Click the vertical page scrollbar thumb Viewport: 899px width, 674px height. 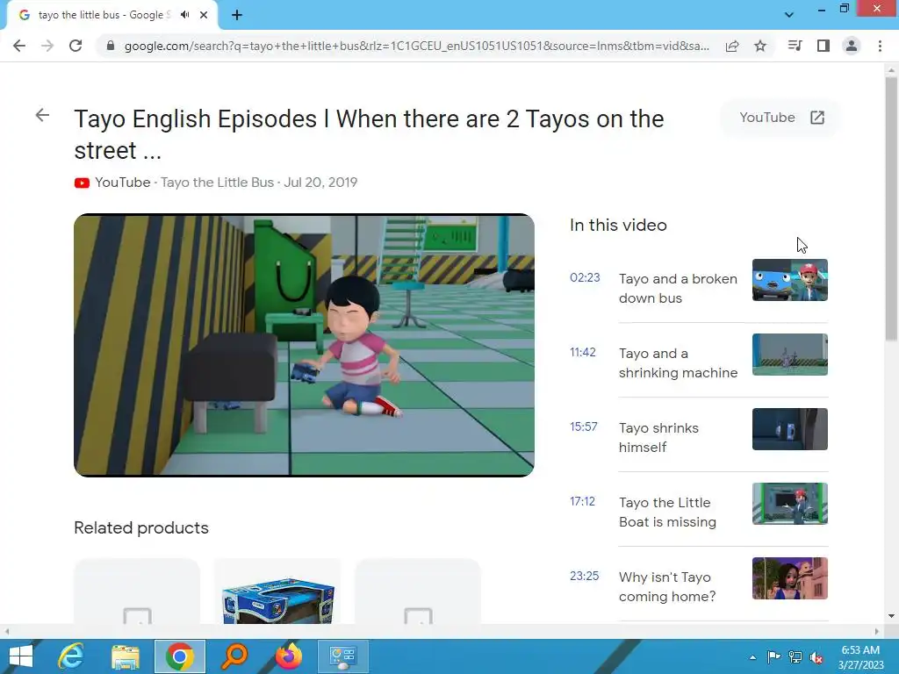point(891,209)
